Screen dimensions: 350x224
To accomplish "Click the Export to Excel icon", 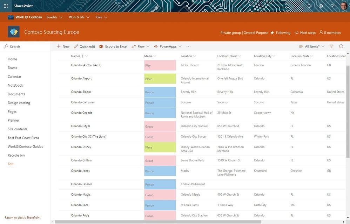I will (x=101, y=46).
